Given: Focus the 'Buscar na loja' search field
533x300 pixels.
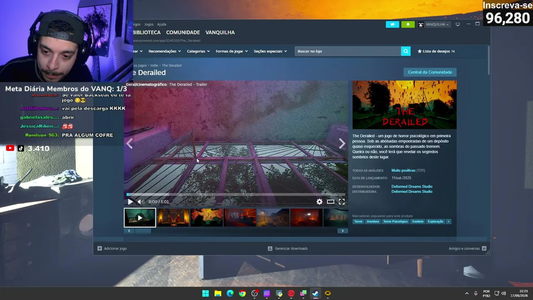Looking at the screenshot, I should pos(348,51).
